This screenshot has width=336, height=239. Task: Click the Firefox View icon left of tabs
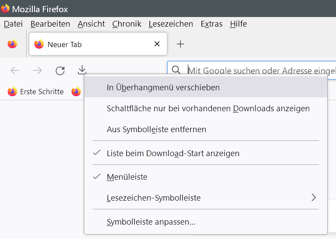point(12,44)
